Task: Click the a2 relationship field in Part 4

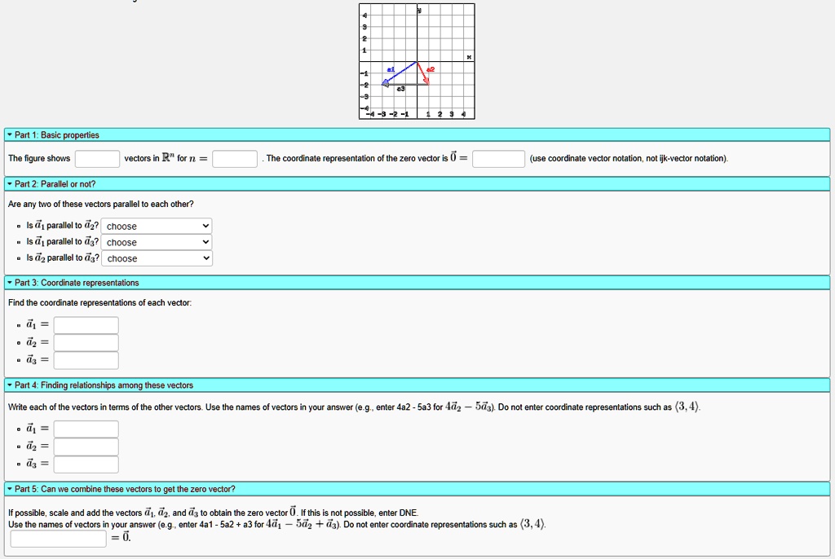Action: [86, 447]
